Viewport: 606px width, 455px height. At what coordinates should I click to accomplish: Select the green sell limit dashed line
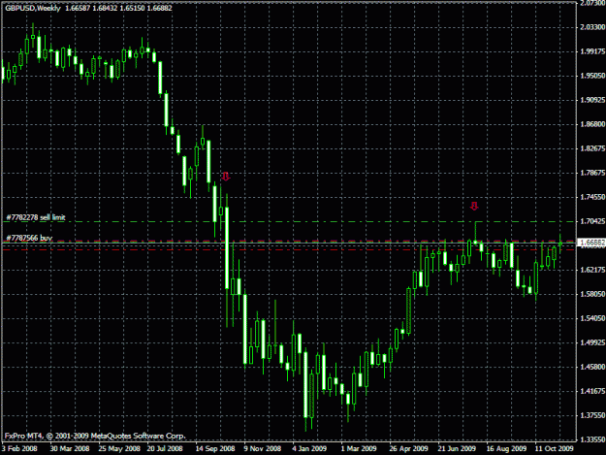[x=289, y=221]
